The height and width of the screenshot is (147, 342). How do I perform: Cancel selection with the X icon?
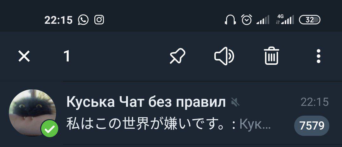pos(24,56)
